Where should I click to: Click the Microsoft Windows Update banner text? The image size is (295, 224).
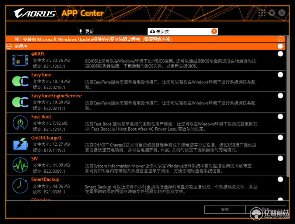coord(93,39)
